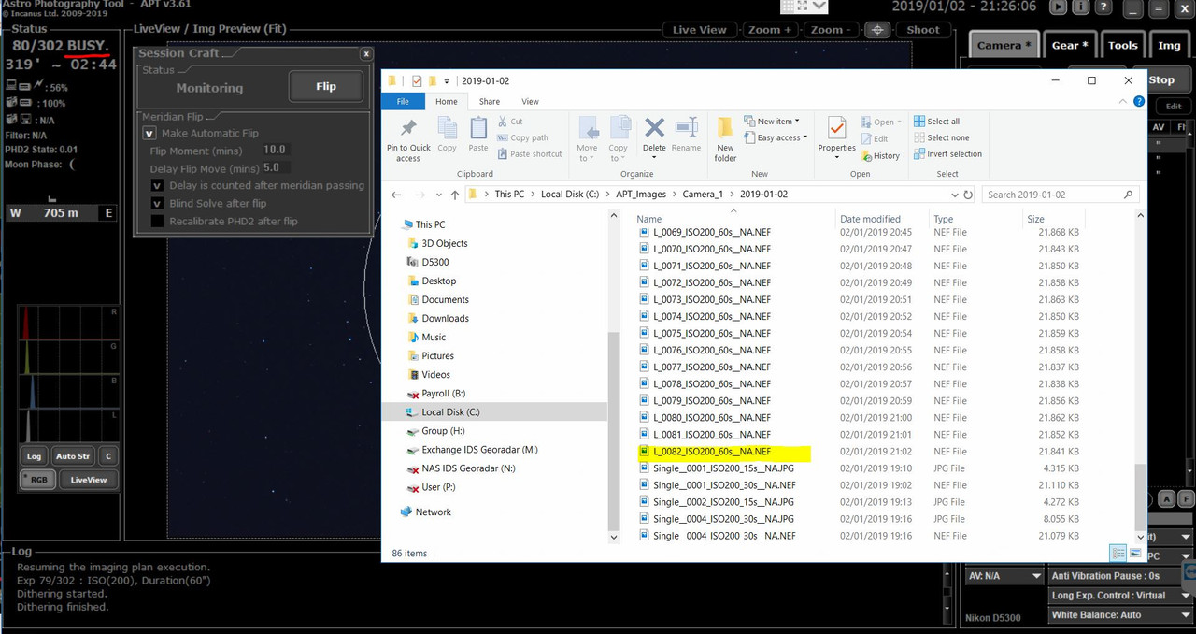Screen dimensions: 1196x634
Task: Open White Balance: Auto dropdown
Action: click(1120, 615)
